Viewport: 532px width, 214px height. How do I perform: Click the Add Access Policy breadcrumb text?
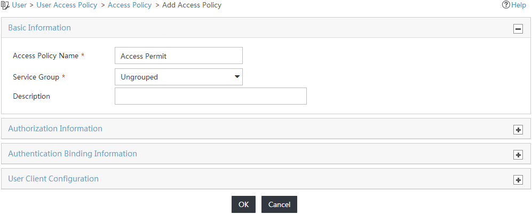coord(192,5)
